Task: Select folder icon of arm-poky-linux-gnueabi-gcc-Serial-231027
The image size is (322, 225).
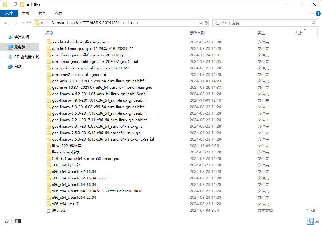Action: [48, 68]
